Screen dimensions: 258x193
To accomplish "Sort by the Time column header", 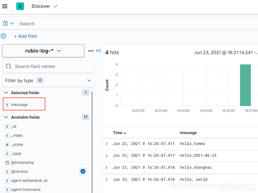I will (120, 133).
